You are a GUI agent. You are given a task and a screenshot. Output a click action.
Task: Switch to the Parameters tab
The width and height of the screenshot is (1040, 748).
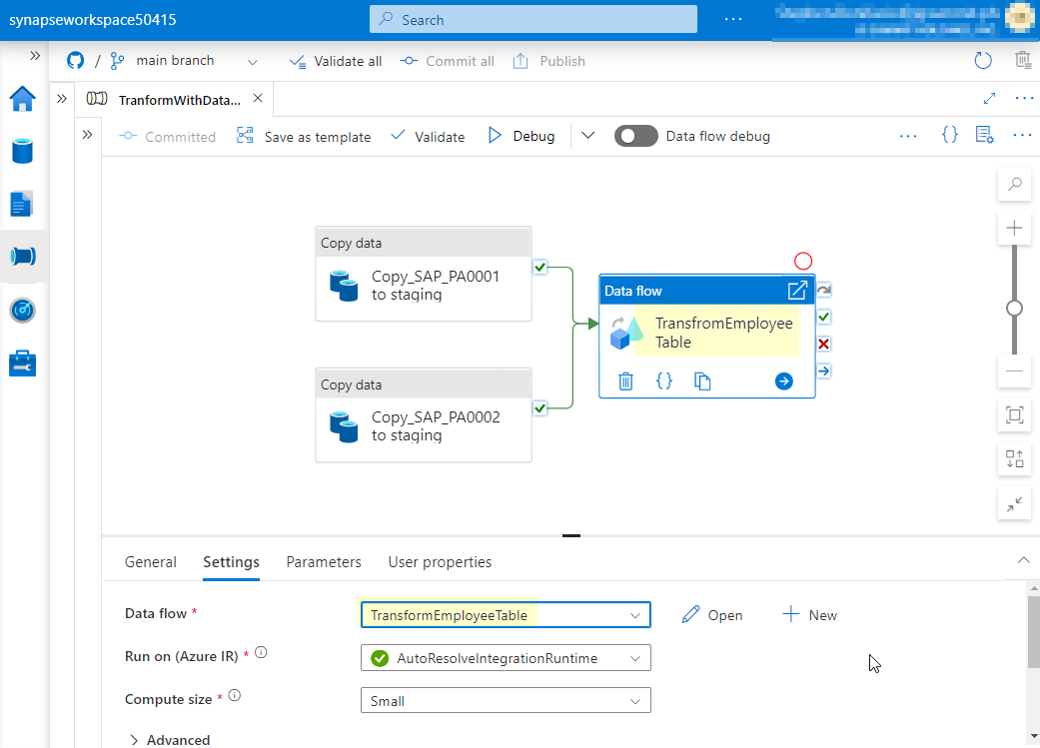coord(323,562)
